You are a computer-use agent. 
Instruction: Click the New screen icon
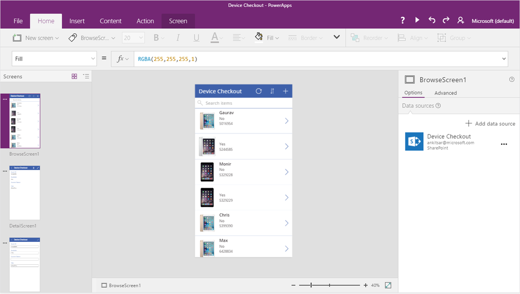click(x=17, y=38)
